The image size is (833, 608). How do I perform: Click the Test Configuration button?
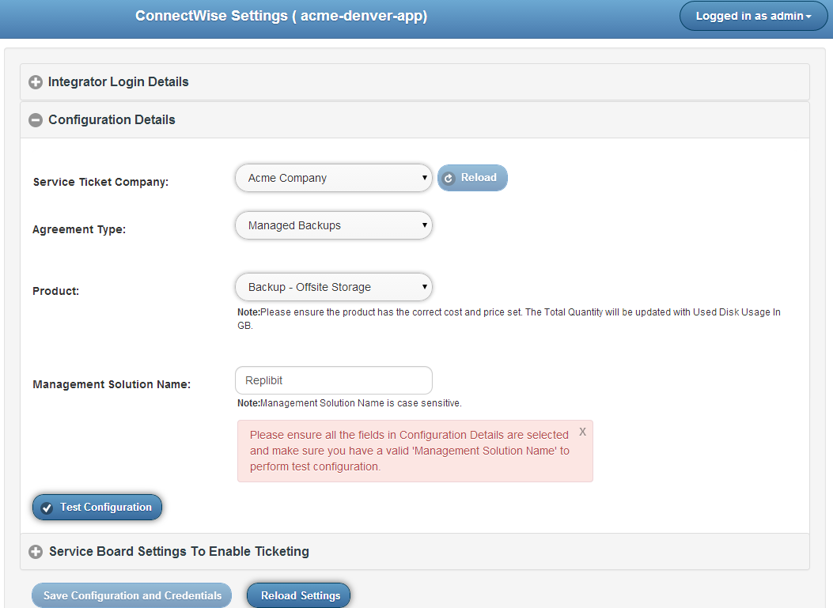(x=97, y=507)
